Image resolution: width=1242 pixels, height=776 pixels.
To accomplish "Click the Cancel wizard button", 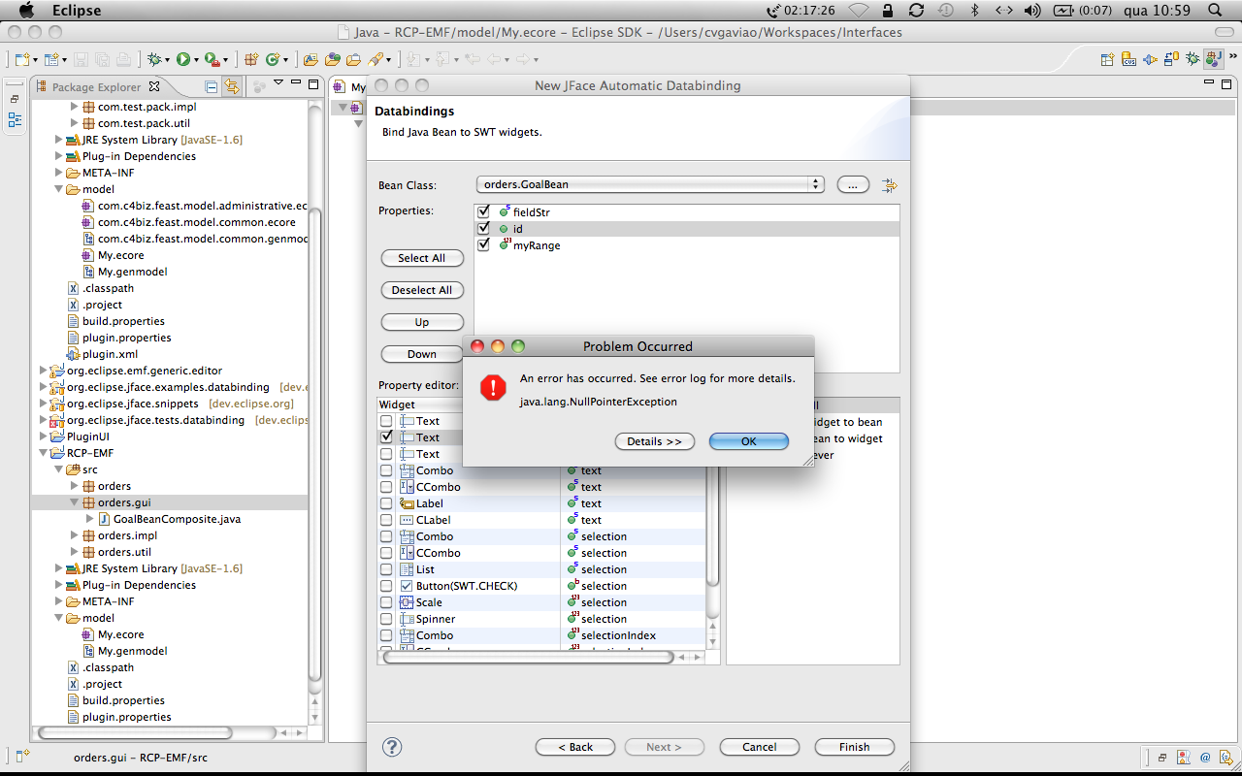I will pos(760,747).
